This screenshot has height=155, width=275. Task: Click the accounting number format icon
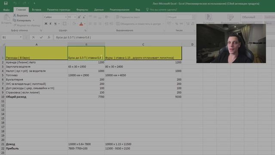click(169, 23)
